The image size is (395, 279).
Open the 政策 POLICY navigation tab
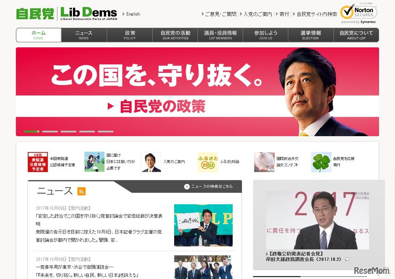tap(130, 35)
